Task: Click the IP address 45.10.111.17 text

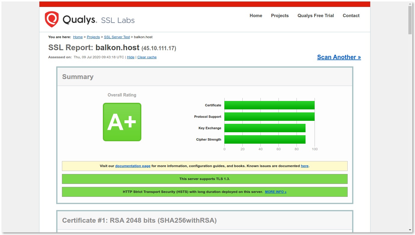Action: 159,48
